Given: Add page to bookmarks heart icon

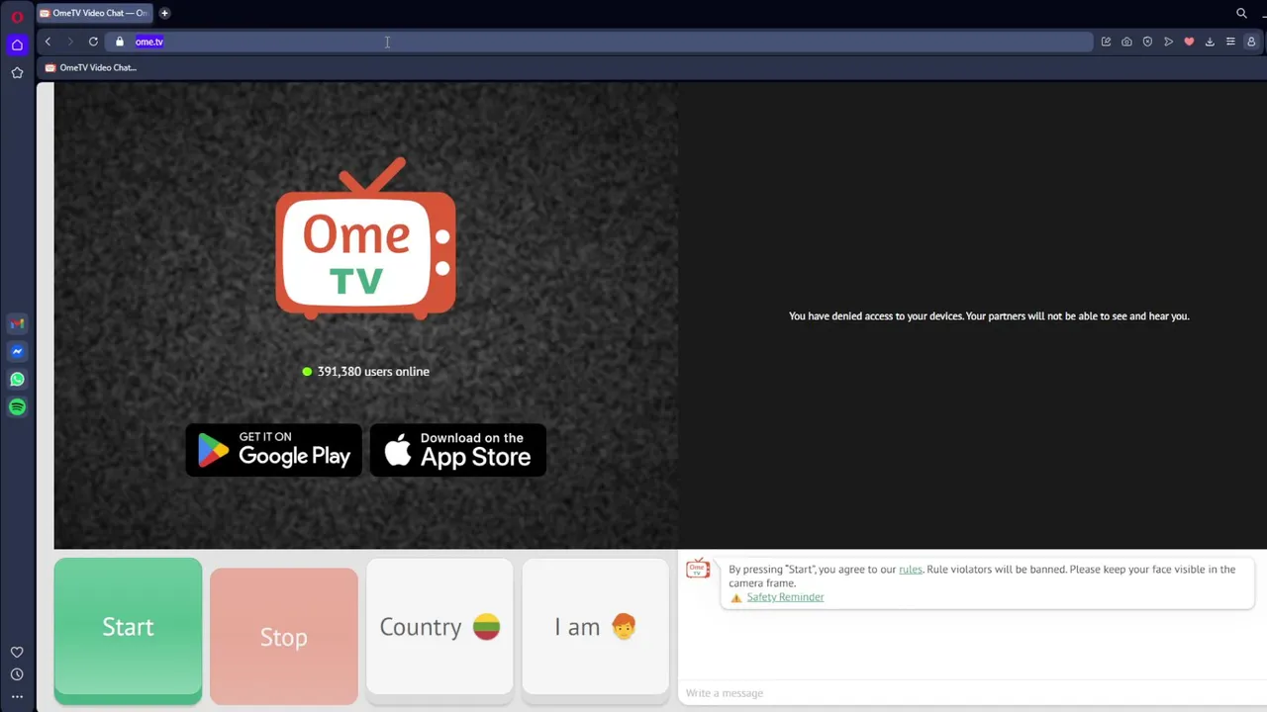Looking at the screenshot, I should [x=1189, y=42].
